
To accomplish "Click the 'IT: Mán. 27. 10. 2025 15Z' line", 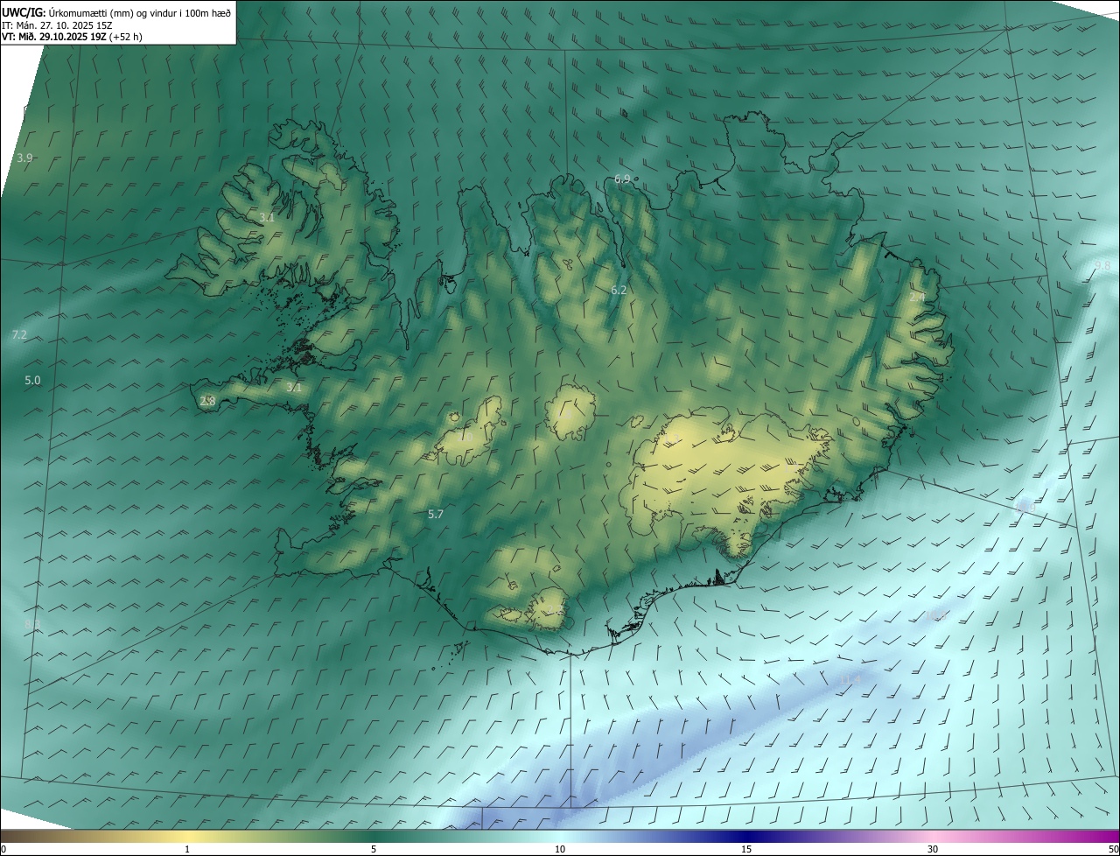I will pos(57,25).
